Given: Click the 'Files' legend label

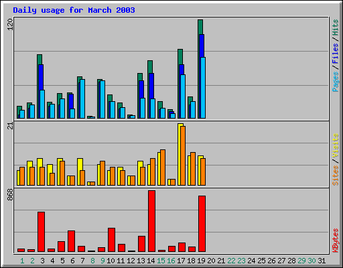Looking at the screenshot, I should coord(336,54).
